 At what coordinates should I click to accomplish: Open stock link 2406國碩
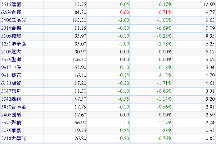tap(11, 115)
